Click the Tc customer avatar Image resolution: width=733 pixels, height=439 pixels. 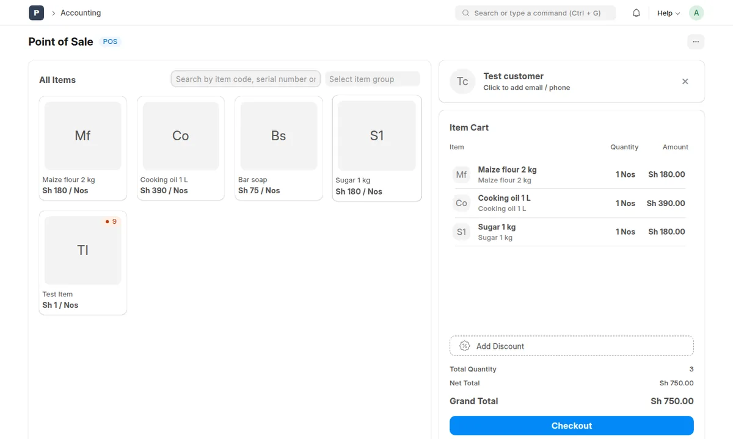tap(462, 81)
